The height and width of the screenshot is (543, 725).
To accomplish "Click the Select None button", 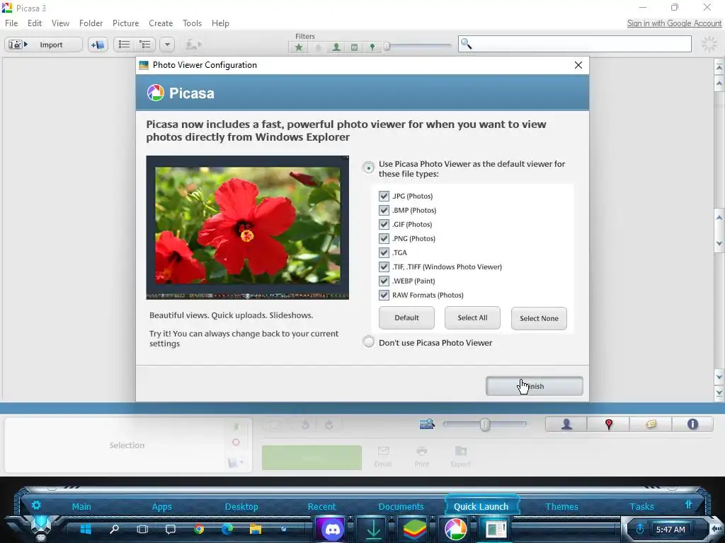I will [539, 318].
